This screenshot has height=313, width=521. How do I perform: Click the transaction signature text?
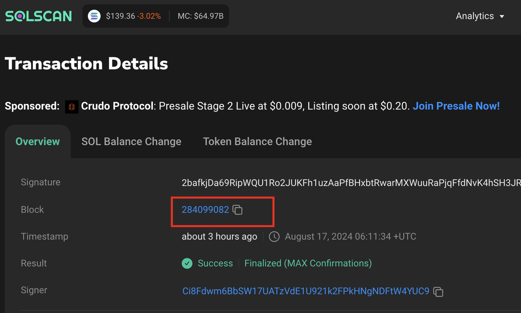pyautogui.click(x=351, y=183)
